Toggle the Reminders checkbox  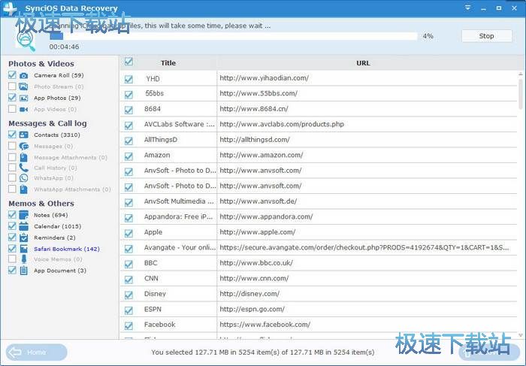point(12,237)
